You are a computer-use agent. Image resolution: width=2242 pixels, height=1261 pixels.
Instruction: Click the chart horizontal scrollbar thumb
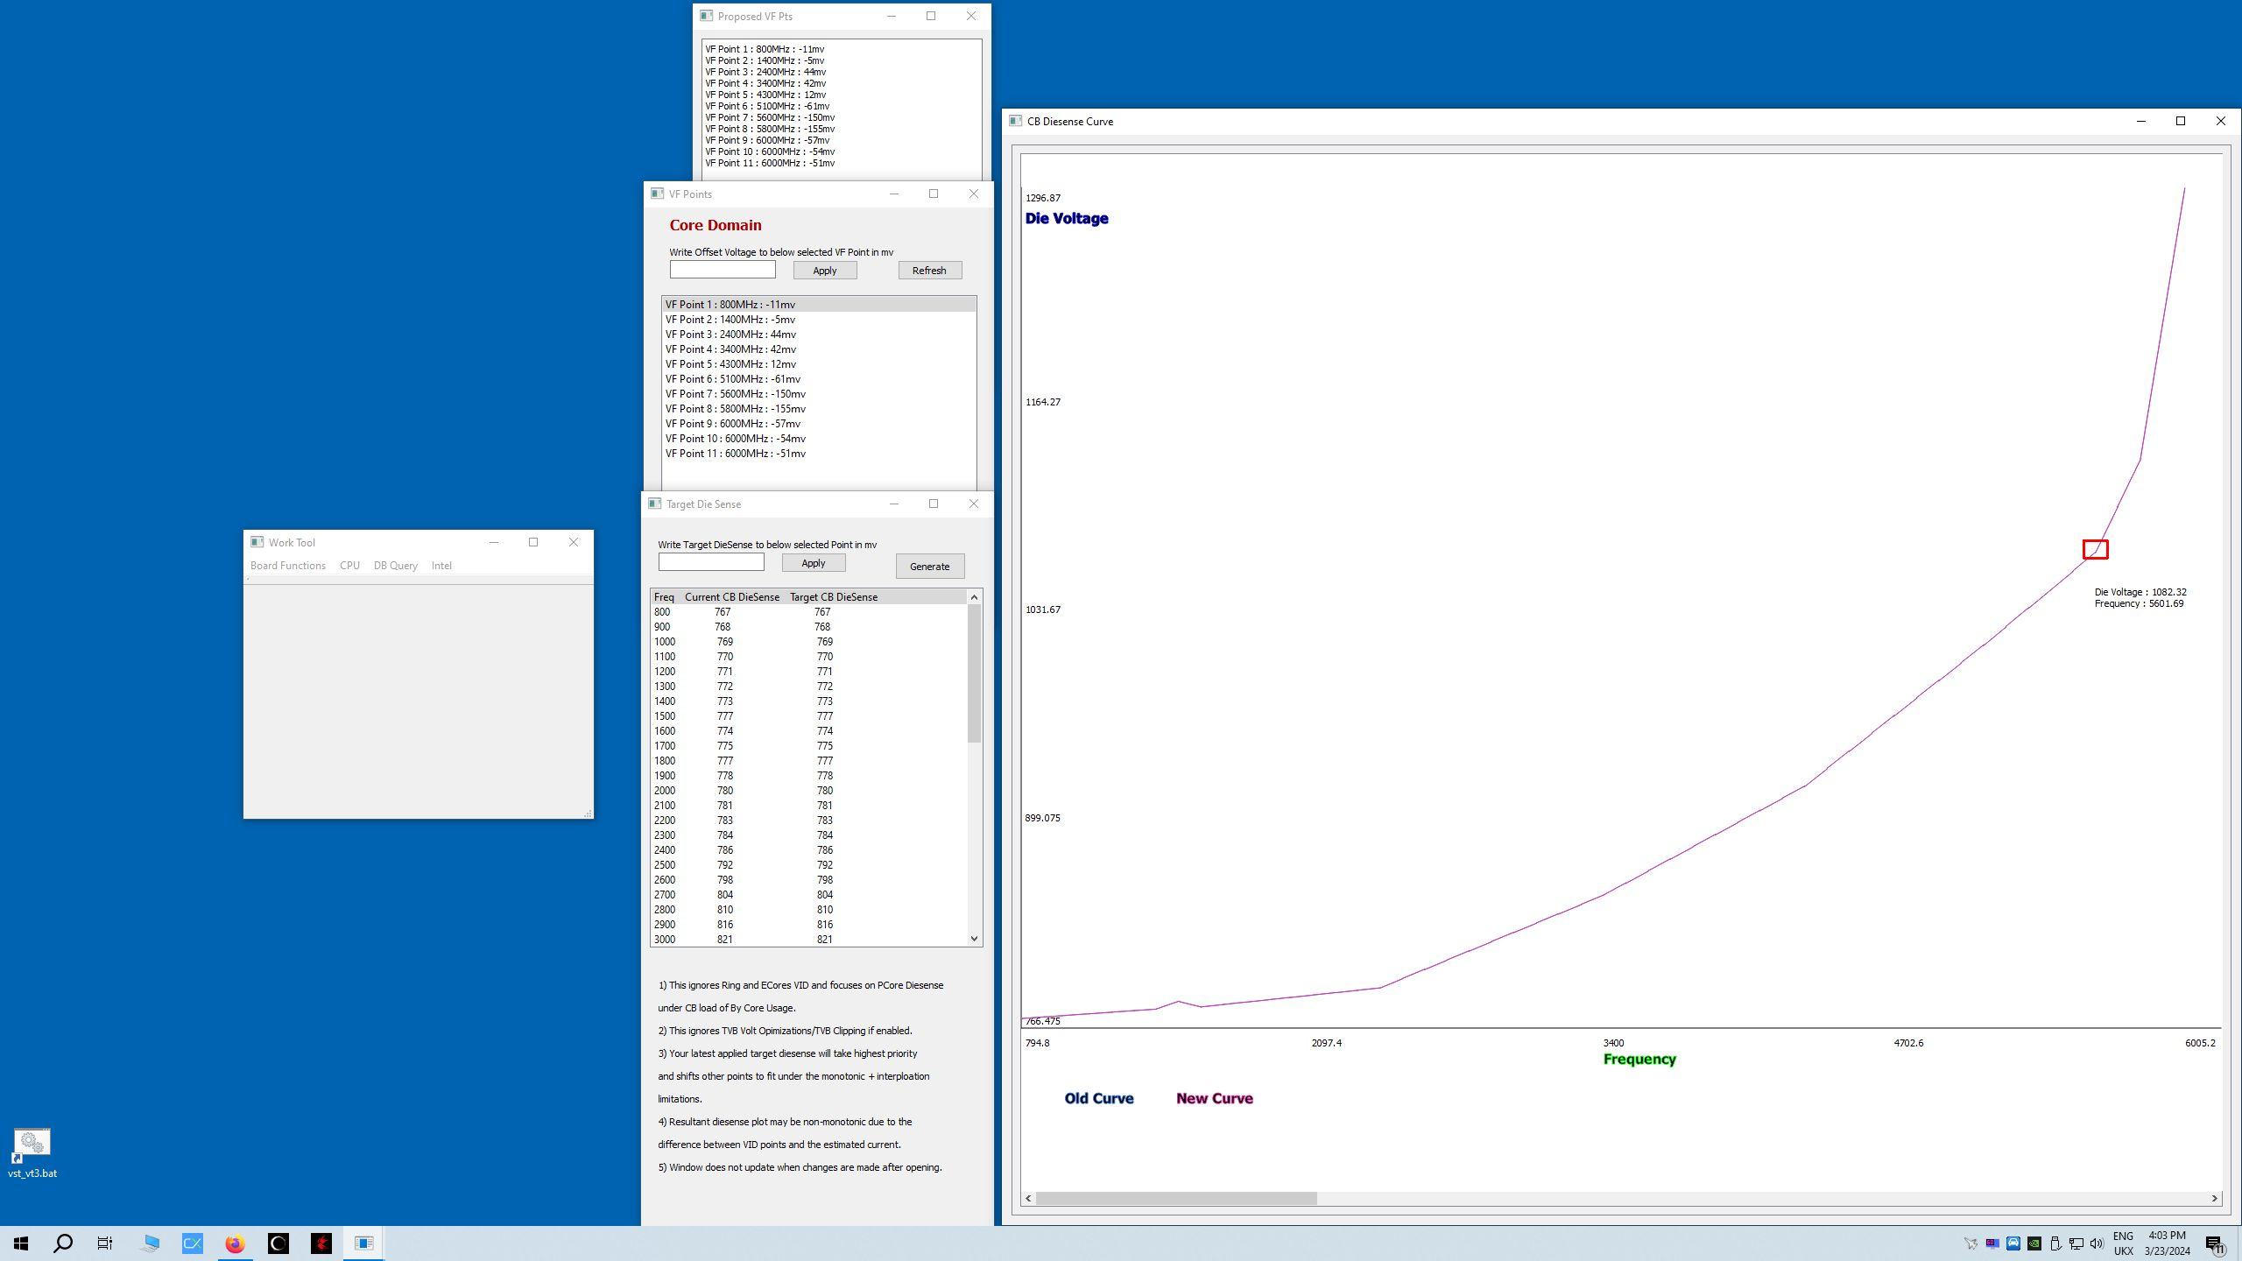[x=1175, y=1198]
